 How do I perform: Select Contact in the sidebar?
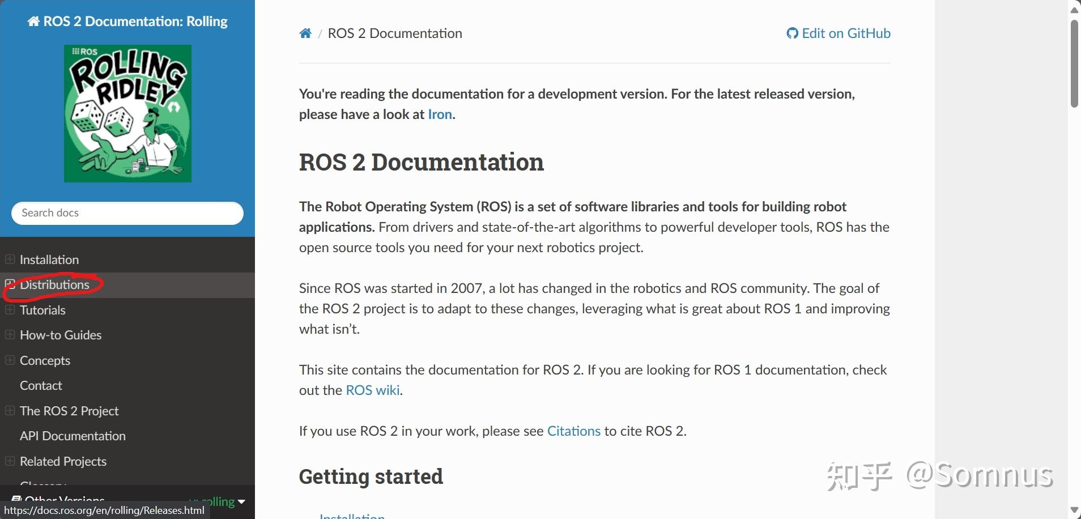(41, 385)
